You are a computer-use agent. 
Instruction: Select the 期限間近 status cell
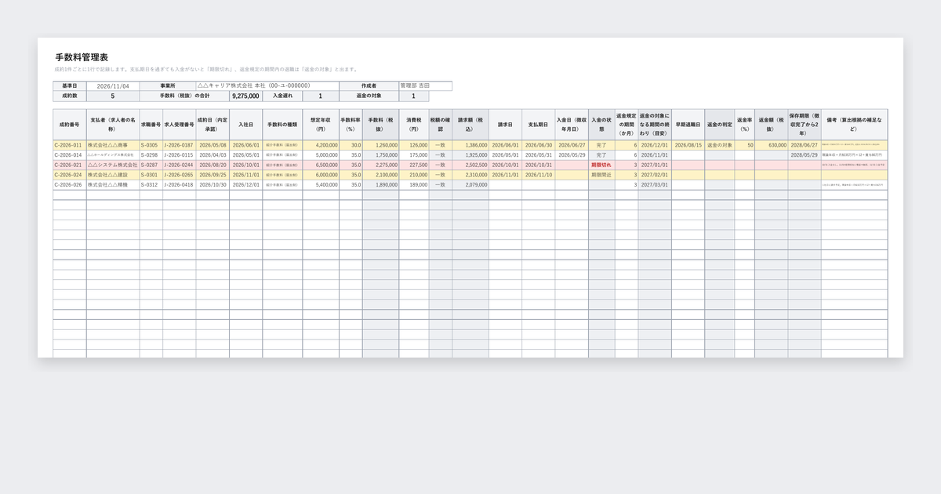click(601, 175)
